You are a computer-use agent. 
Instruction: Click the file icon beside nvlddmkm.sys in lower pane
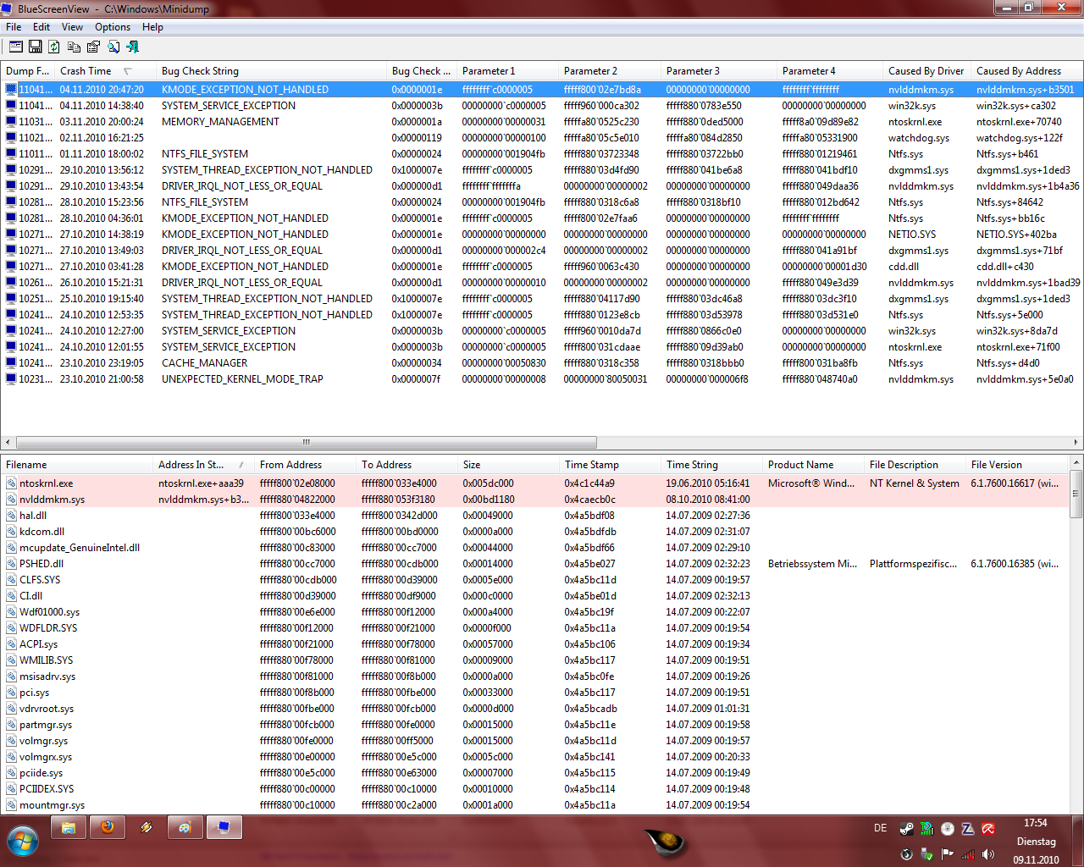click(11, 499)
